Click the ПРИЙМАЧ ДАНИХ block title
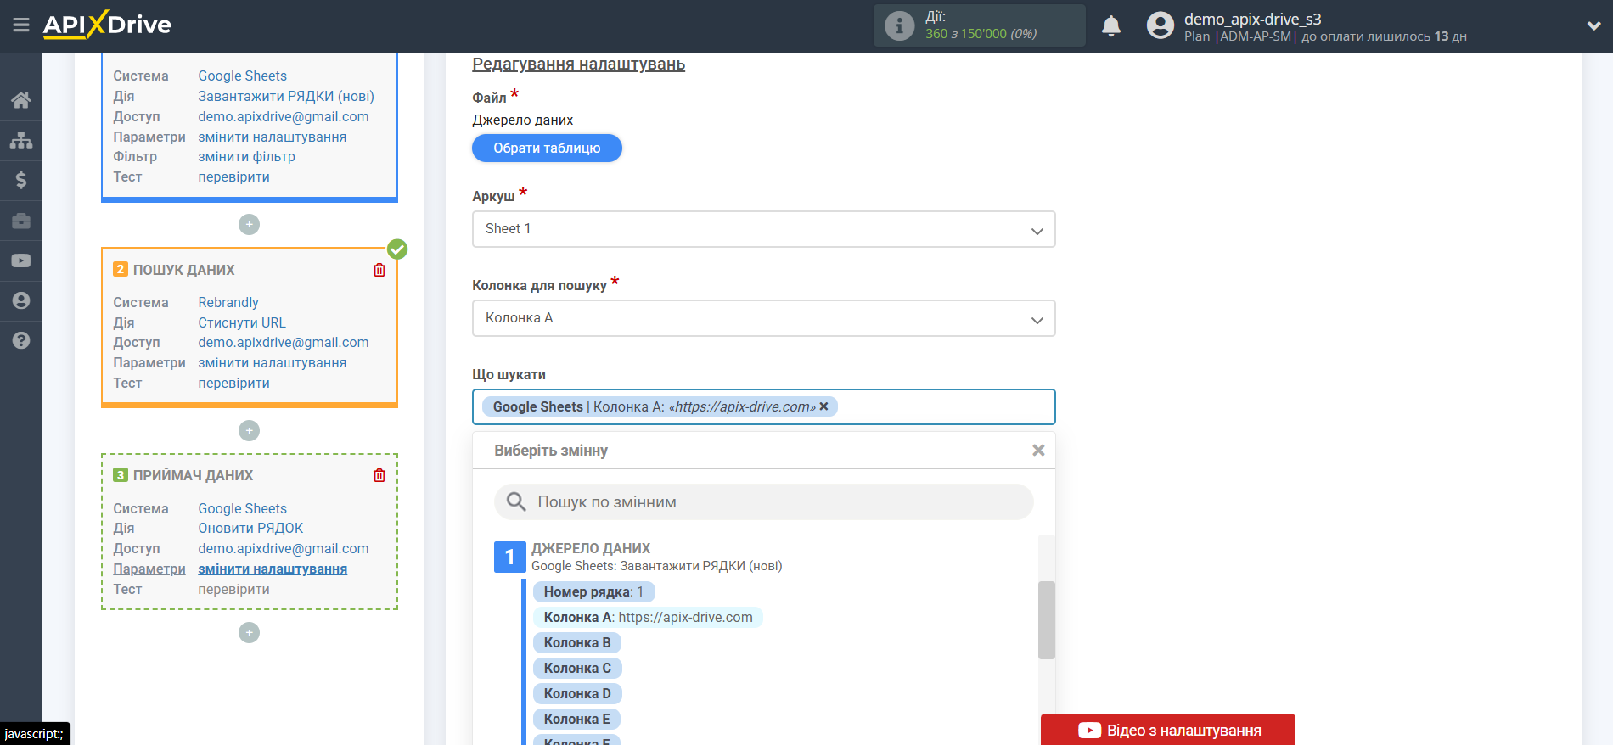The image size is (1613, 745). [193, 475]
